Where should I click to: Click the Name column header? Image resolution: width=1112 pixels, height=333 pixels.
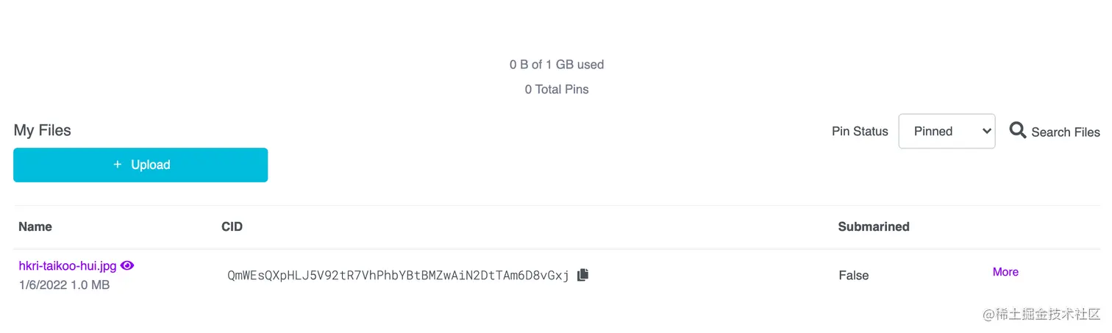(x=35, y=226)
